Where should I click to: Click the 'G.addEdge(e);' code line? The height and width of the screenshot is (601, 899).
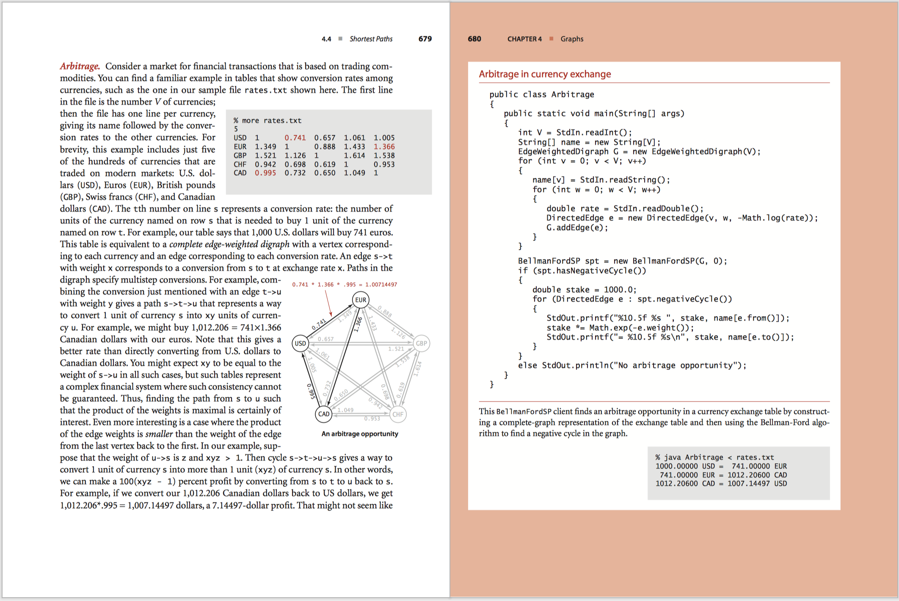(577, 227)
